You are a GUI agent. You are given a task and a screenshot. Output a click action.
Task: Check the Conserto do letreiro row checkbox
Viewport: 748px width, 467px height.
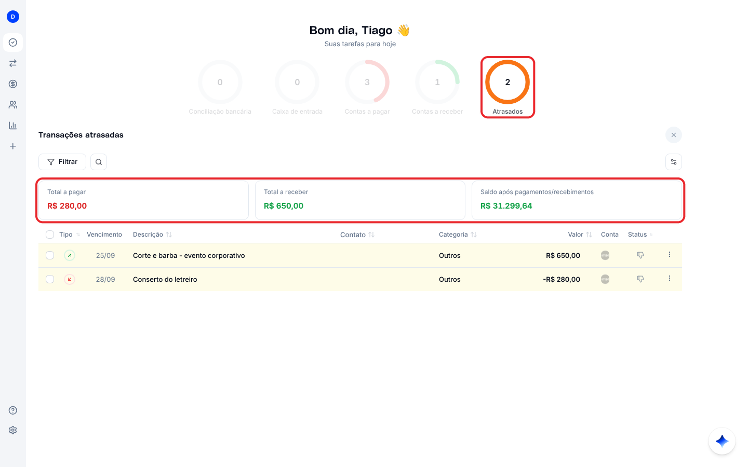point(50,279)
